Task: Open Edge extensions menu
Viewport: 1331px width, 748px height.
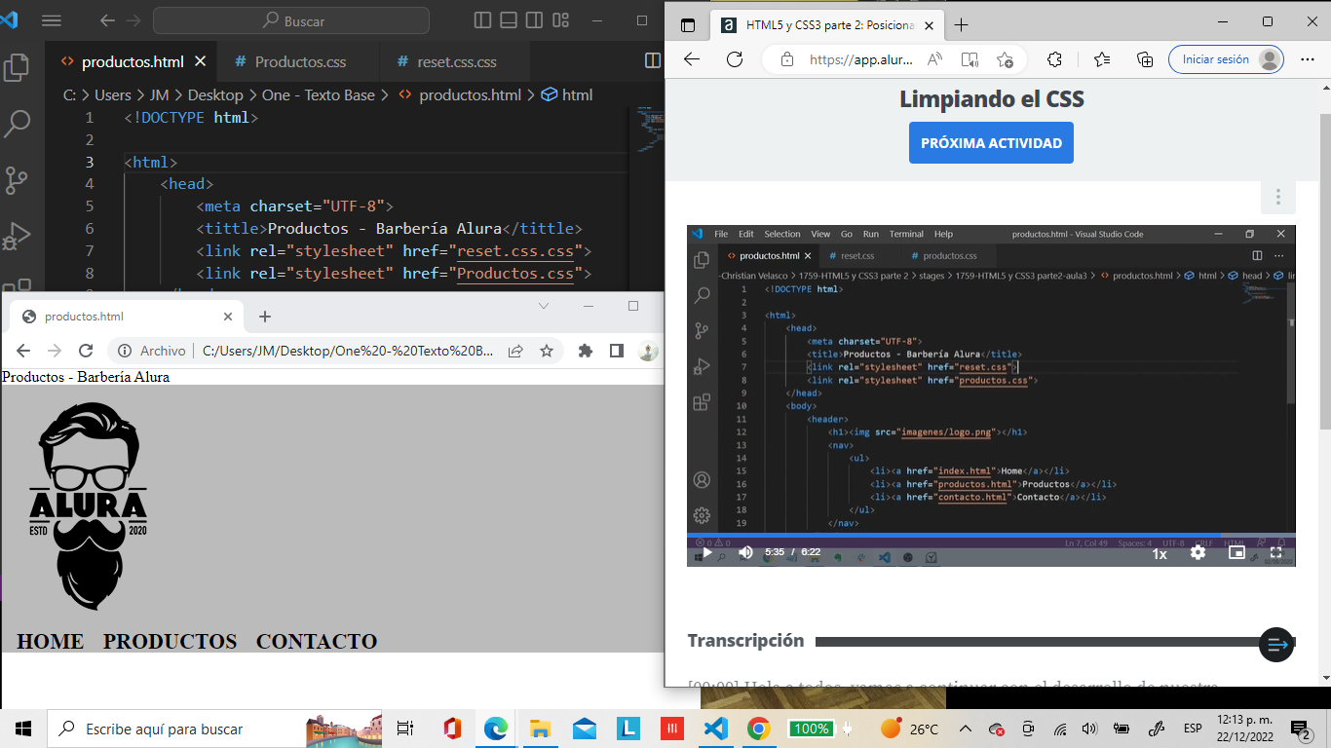Action: tap(1054, 59)
